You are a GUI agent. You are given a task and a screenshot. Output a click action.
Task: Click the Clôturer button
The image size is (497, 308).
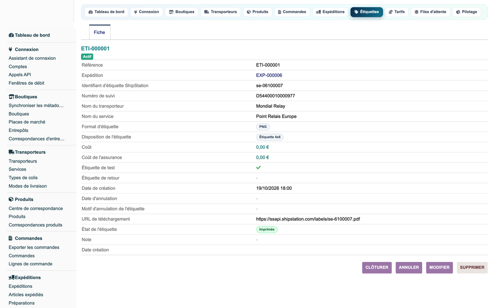(377, 267)
